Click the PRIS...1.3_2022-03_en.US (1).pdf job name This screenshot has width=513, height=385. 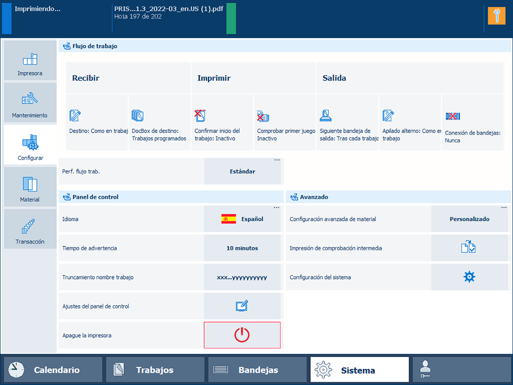tap(168, 9)
